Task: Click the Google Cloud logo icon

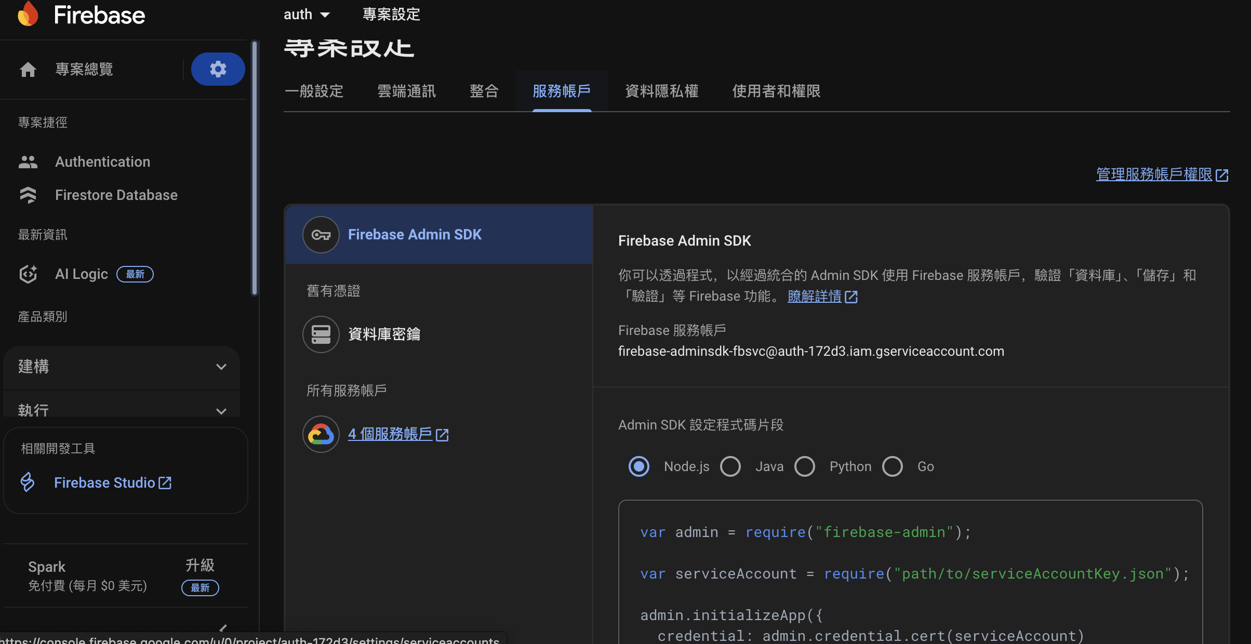Action: pyautogui.click(x=321, y=434)
